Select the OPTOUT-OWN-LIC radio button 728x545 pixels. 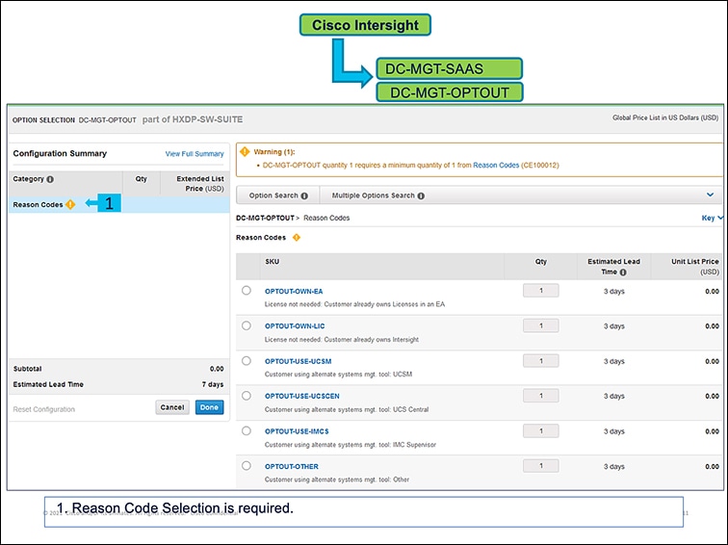(x=247, y=325)
